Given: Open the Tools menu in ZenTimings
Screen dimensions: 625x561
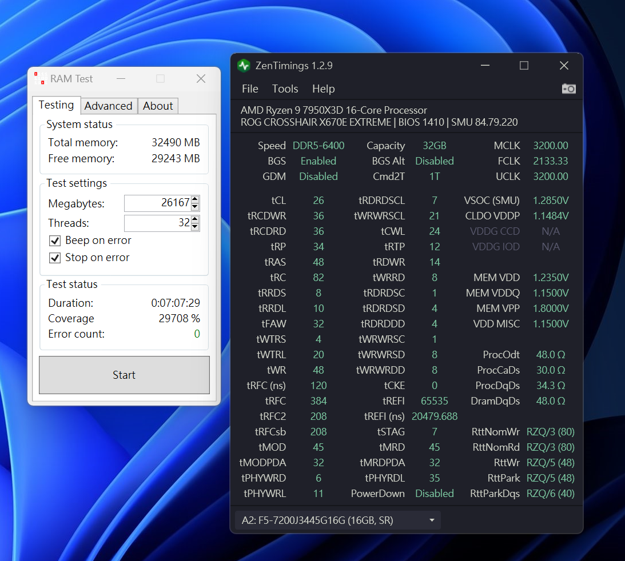Looking at the screenshot, I should pyautogui.click(x=285, y=89).
